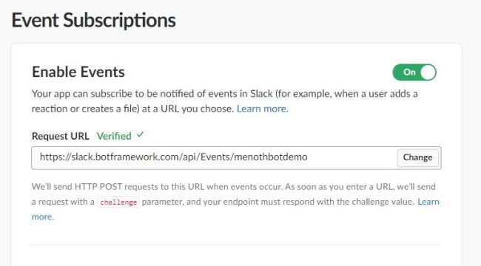Screen dimensions: 481x266
Task: Click the "more." link on the last line
Action: [x=43, y=216]
